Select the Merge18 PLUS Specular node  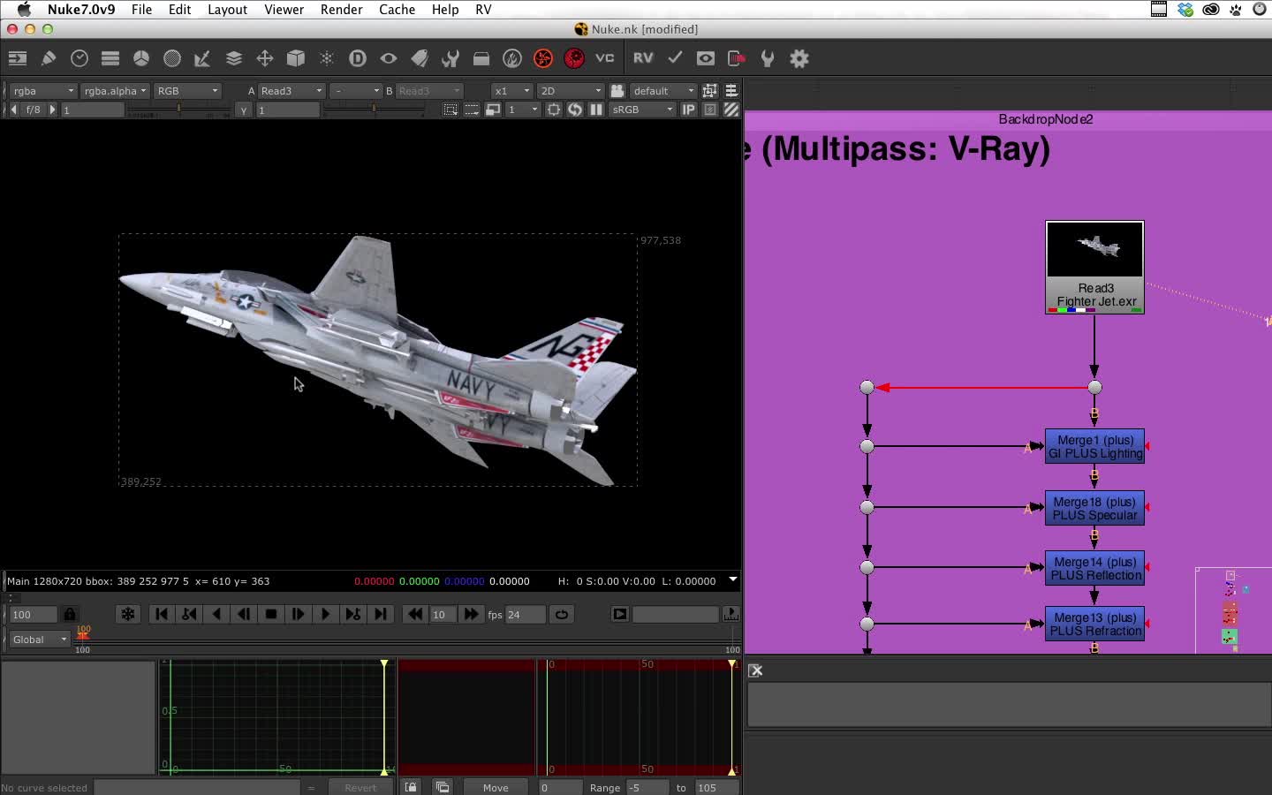click(x=1094, y=508)
